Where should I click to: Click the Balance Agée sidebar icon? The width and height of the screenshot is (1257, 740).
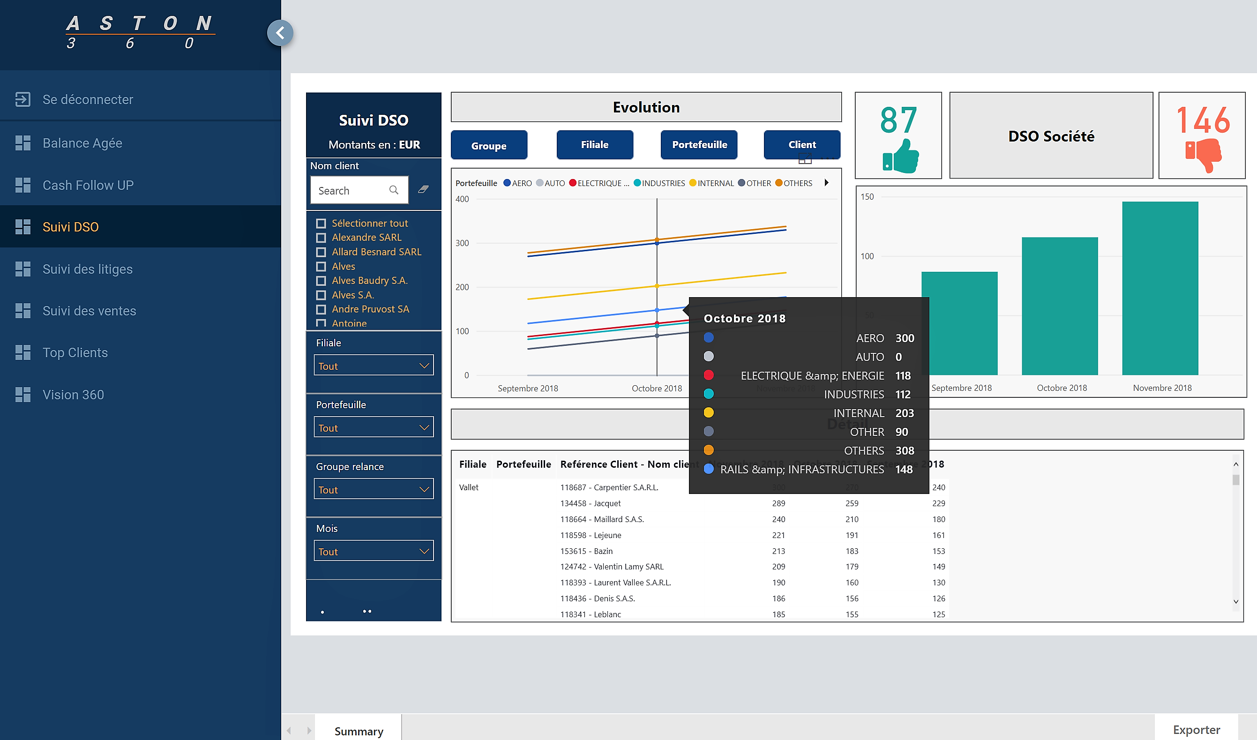click(x=24, y=142)
